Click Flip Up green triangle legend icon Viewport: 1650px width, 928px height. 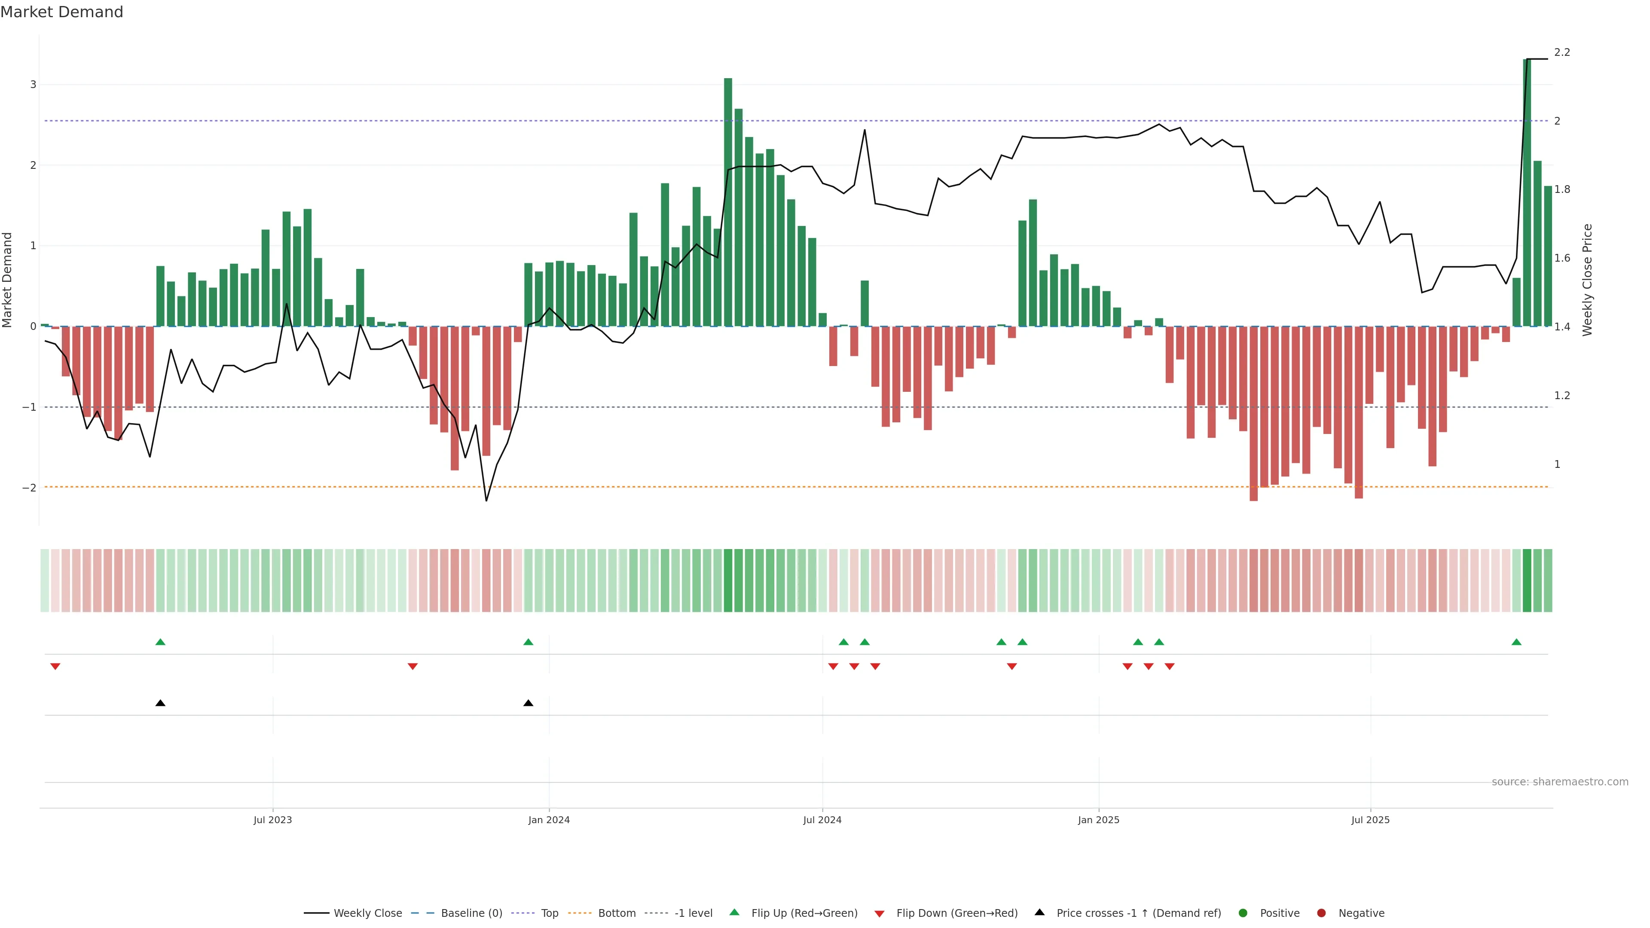pyautogui.click(x=735, y=913)
